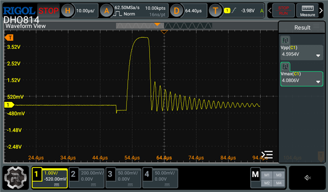Open the Acquire (A) settings icon
Image resolution: width=328 pixels, height=192 pixels.
point(107,10)
